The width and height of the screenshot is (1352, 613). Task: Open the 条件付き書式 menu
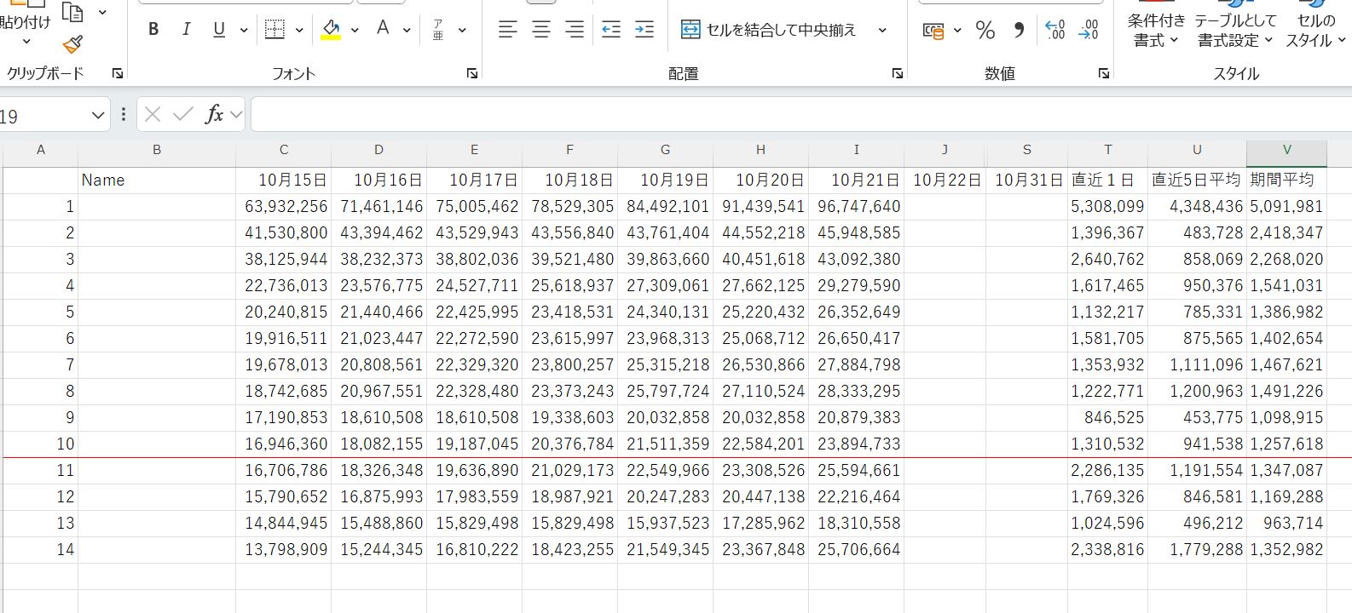(1156, 30)
